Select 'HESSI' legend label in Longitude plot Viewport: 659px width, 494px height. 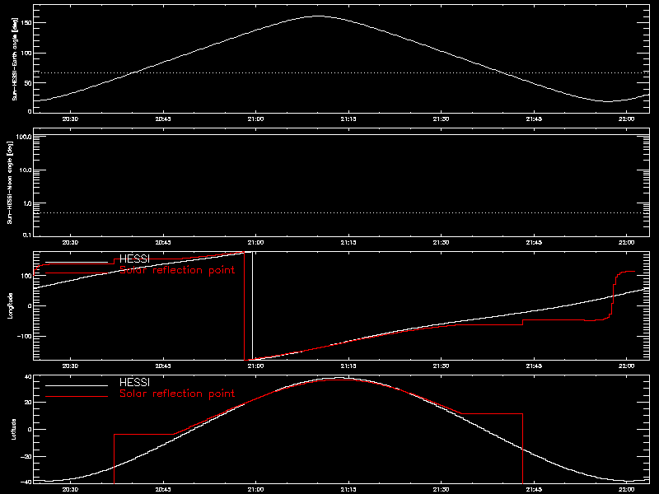134,259
